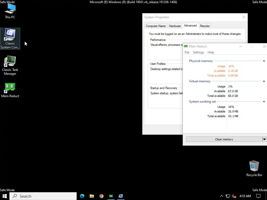The image size is (267, 200).
Task: Open the Windows Start menu
Action: 5,196
